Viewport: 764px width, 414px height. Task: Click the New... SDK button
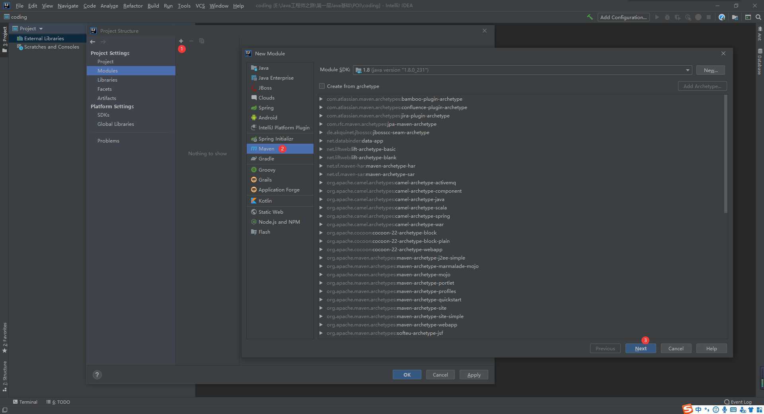coord(711,70)
